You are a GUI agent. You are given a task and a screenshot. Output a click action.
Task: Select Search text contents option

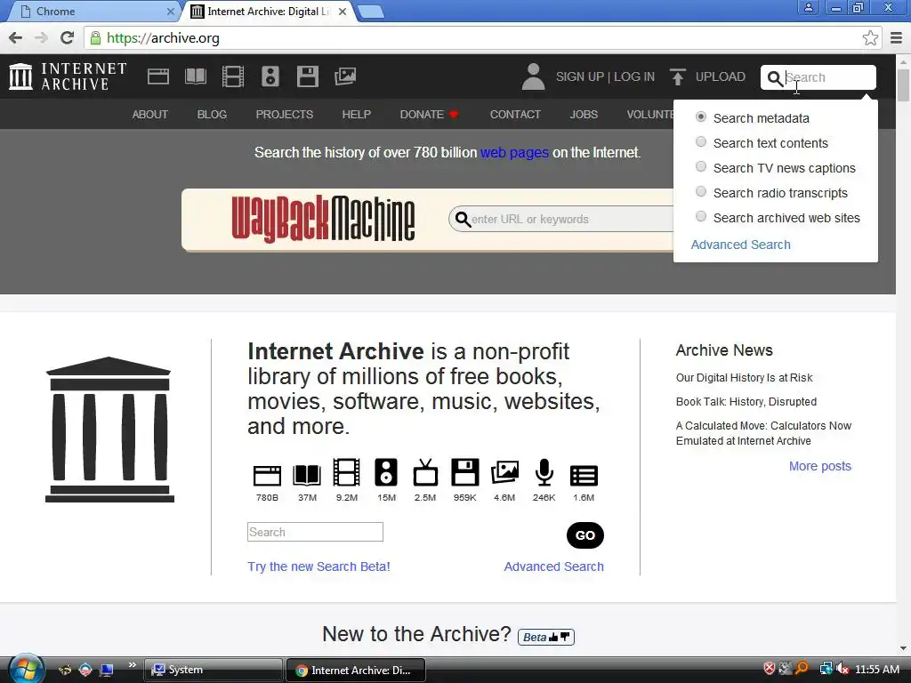pyautogui.click(x=701, y=142)
